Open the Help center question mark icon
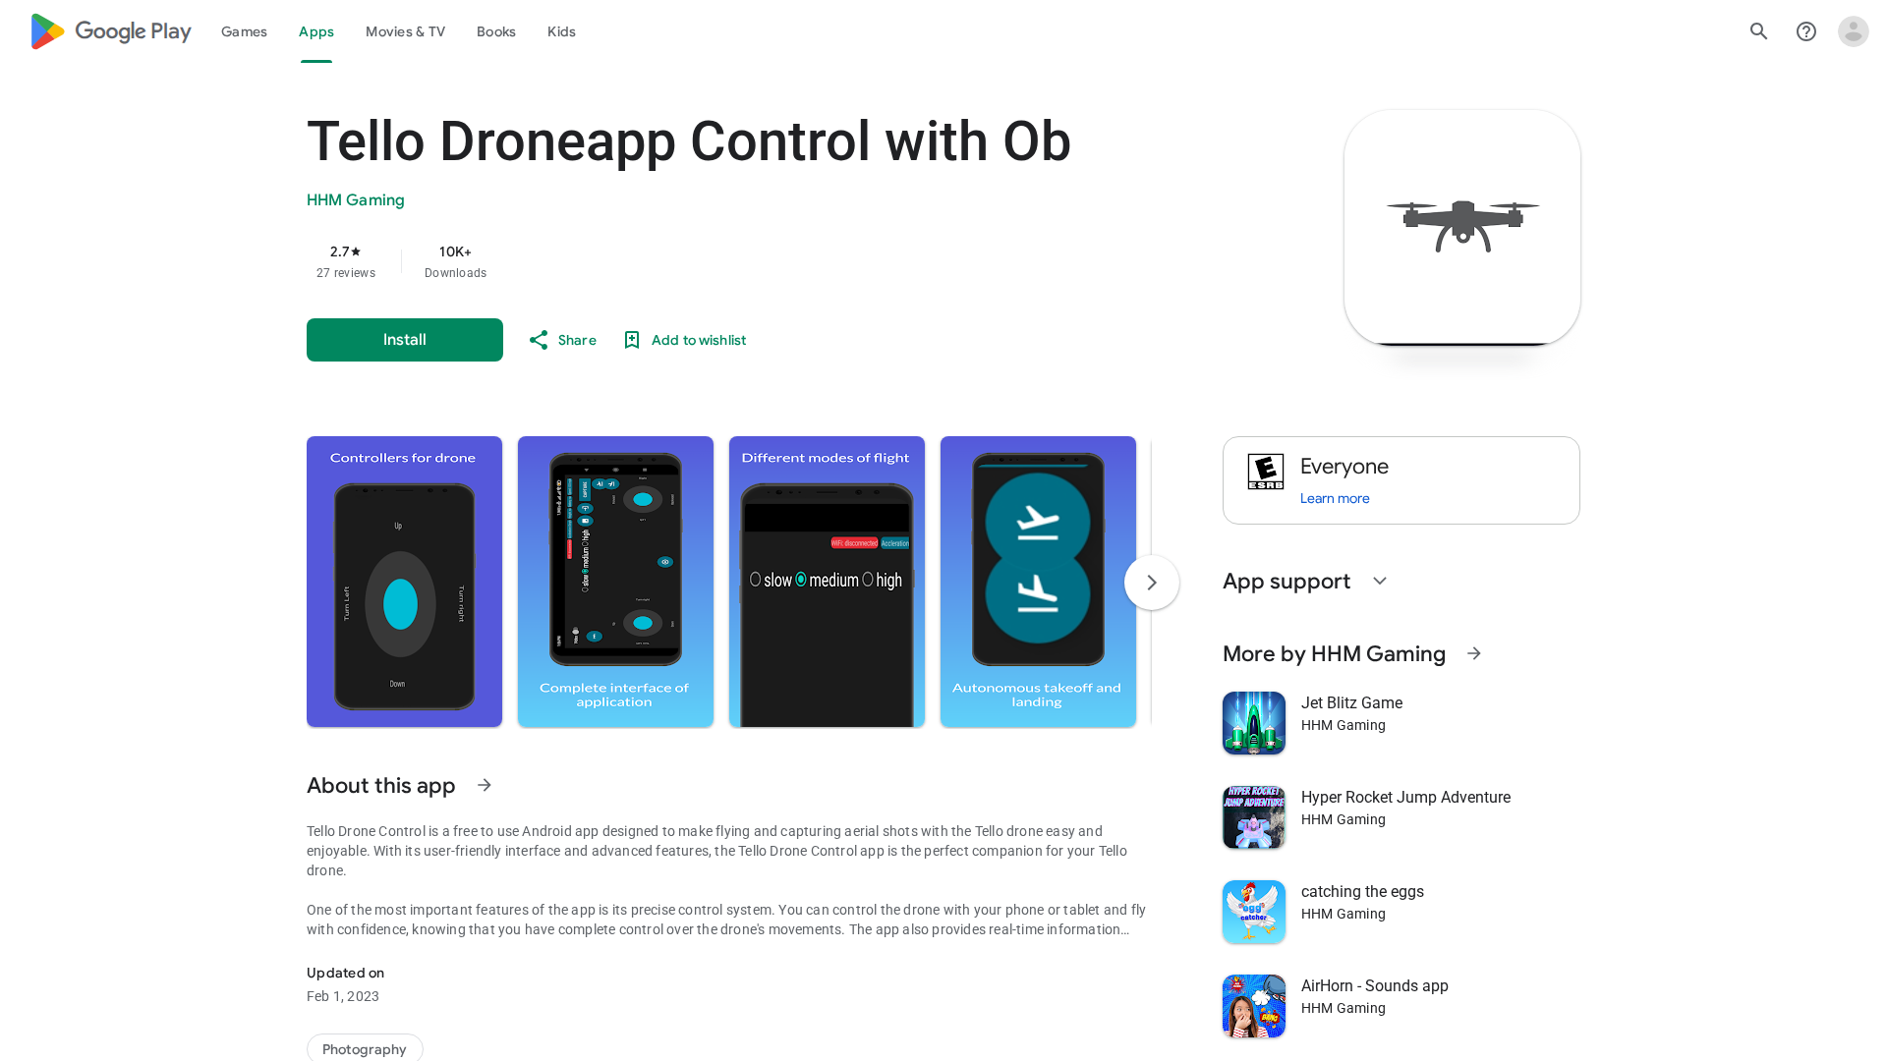Screen dimensions: 1887x1061 pyautogui.click(x=1805, y=31)
